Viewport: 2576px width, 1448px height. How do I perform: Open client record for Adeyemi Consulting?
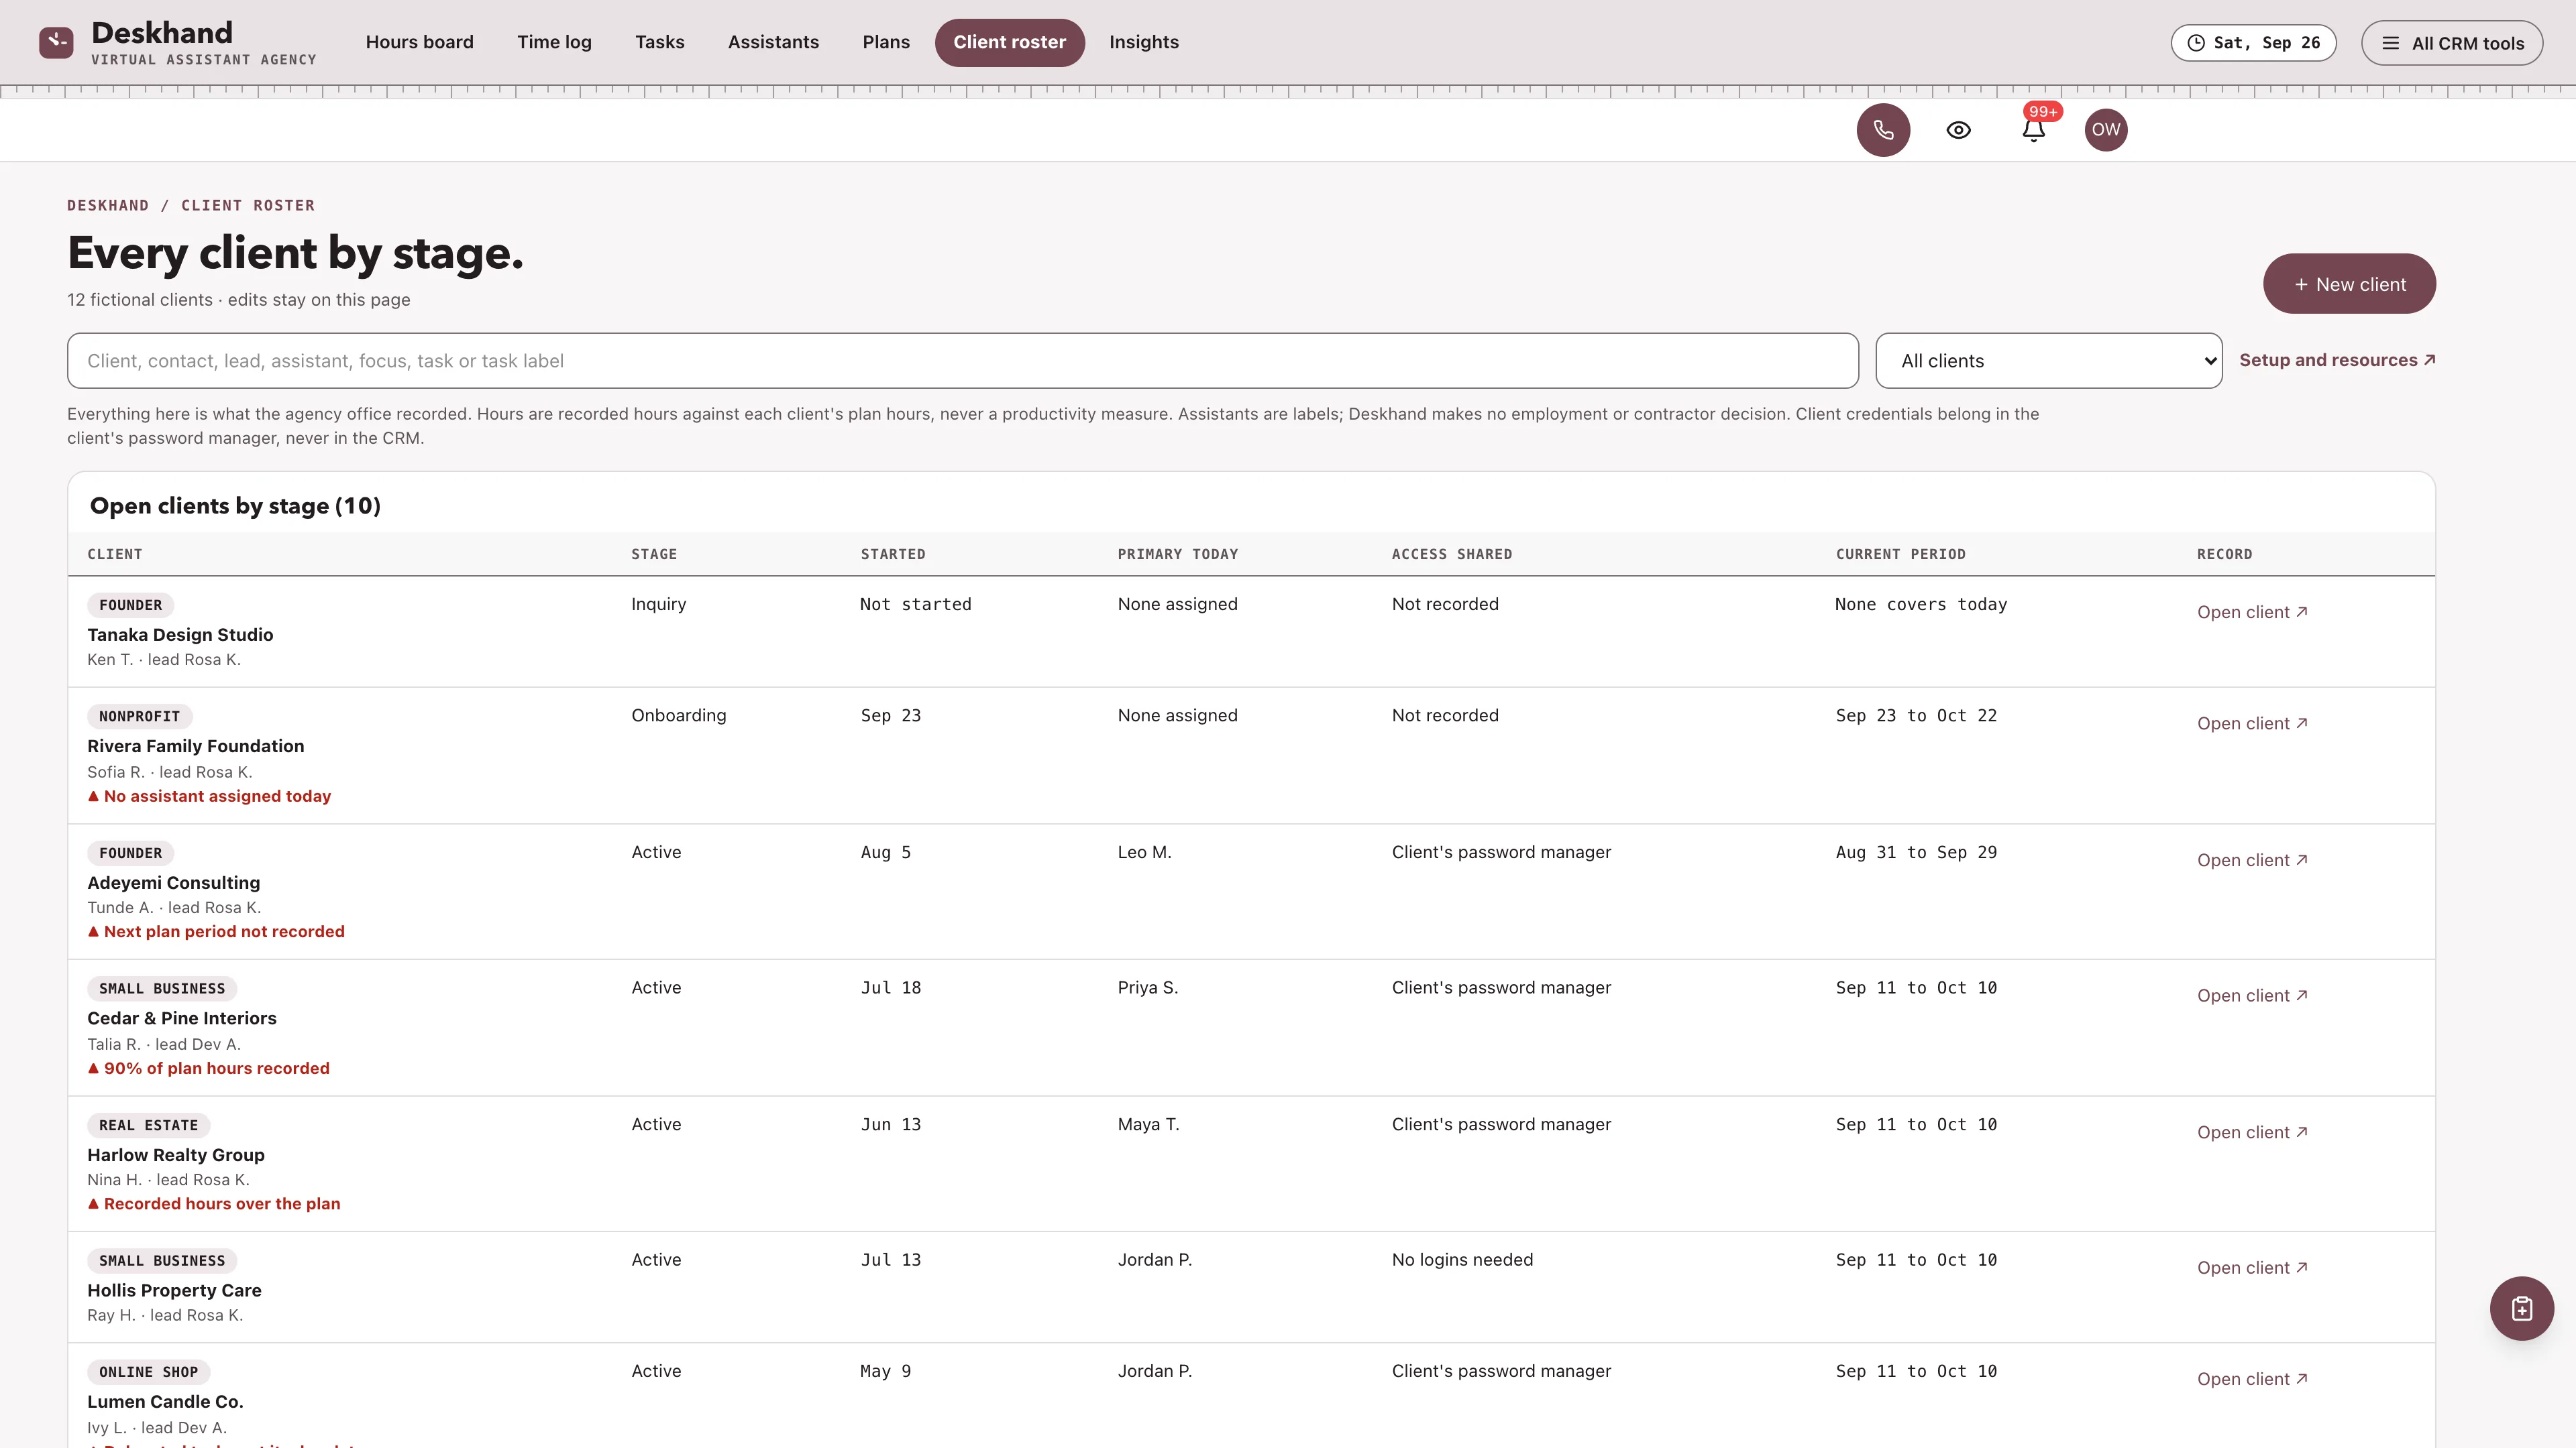point(2252,860)
